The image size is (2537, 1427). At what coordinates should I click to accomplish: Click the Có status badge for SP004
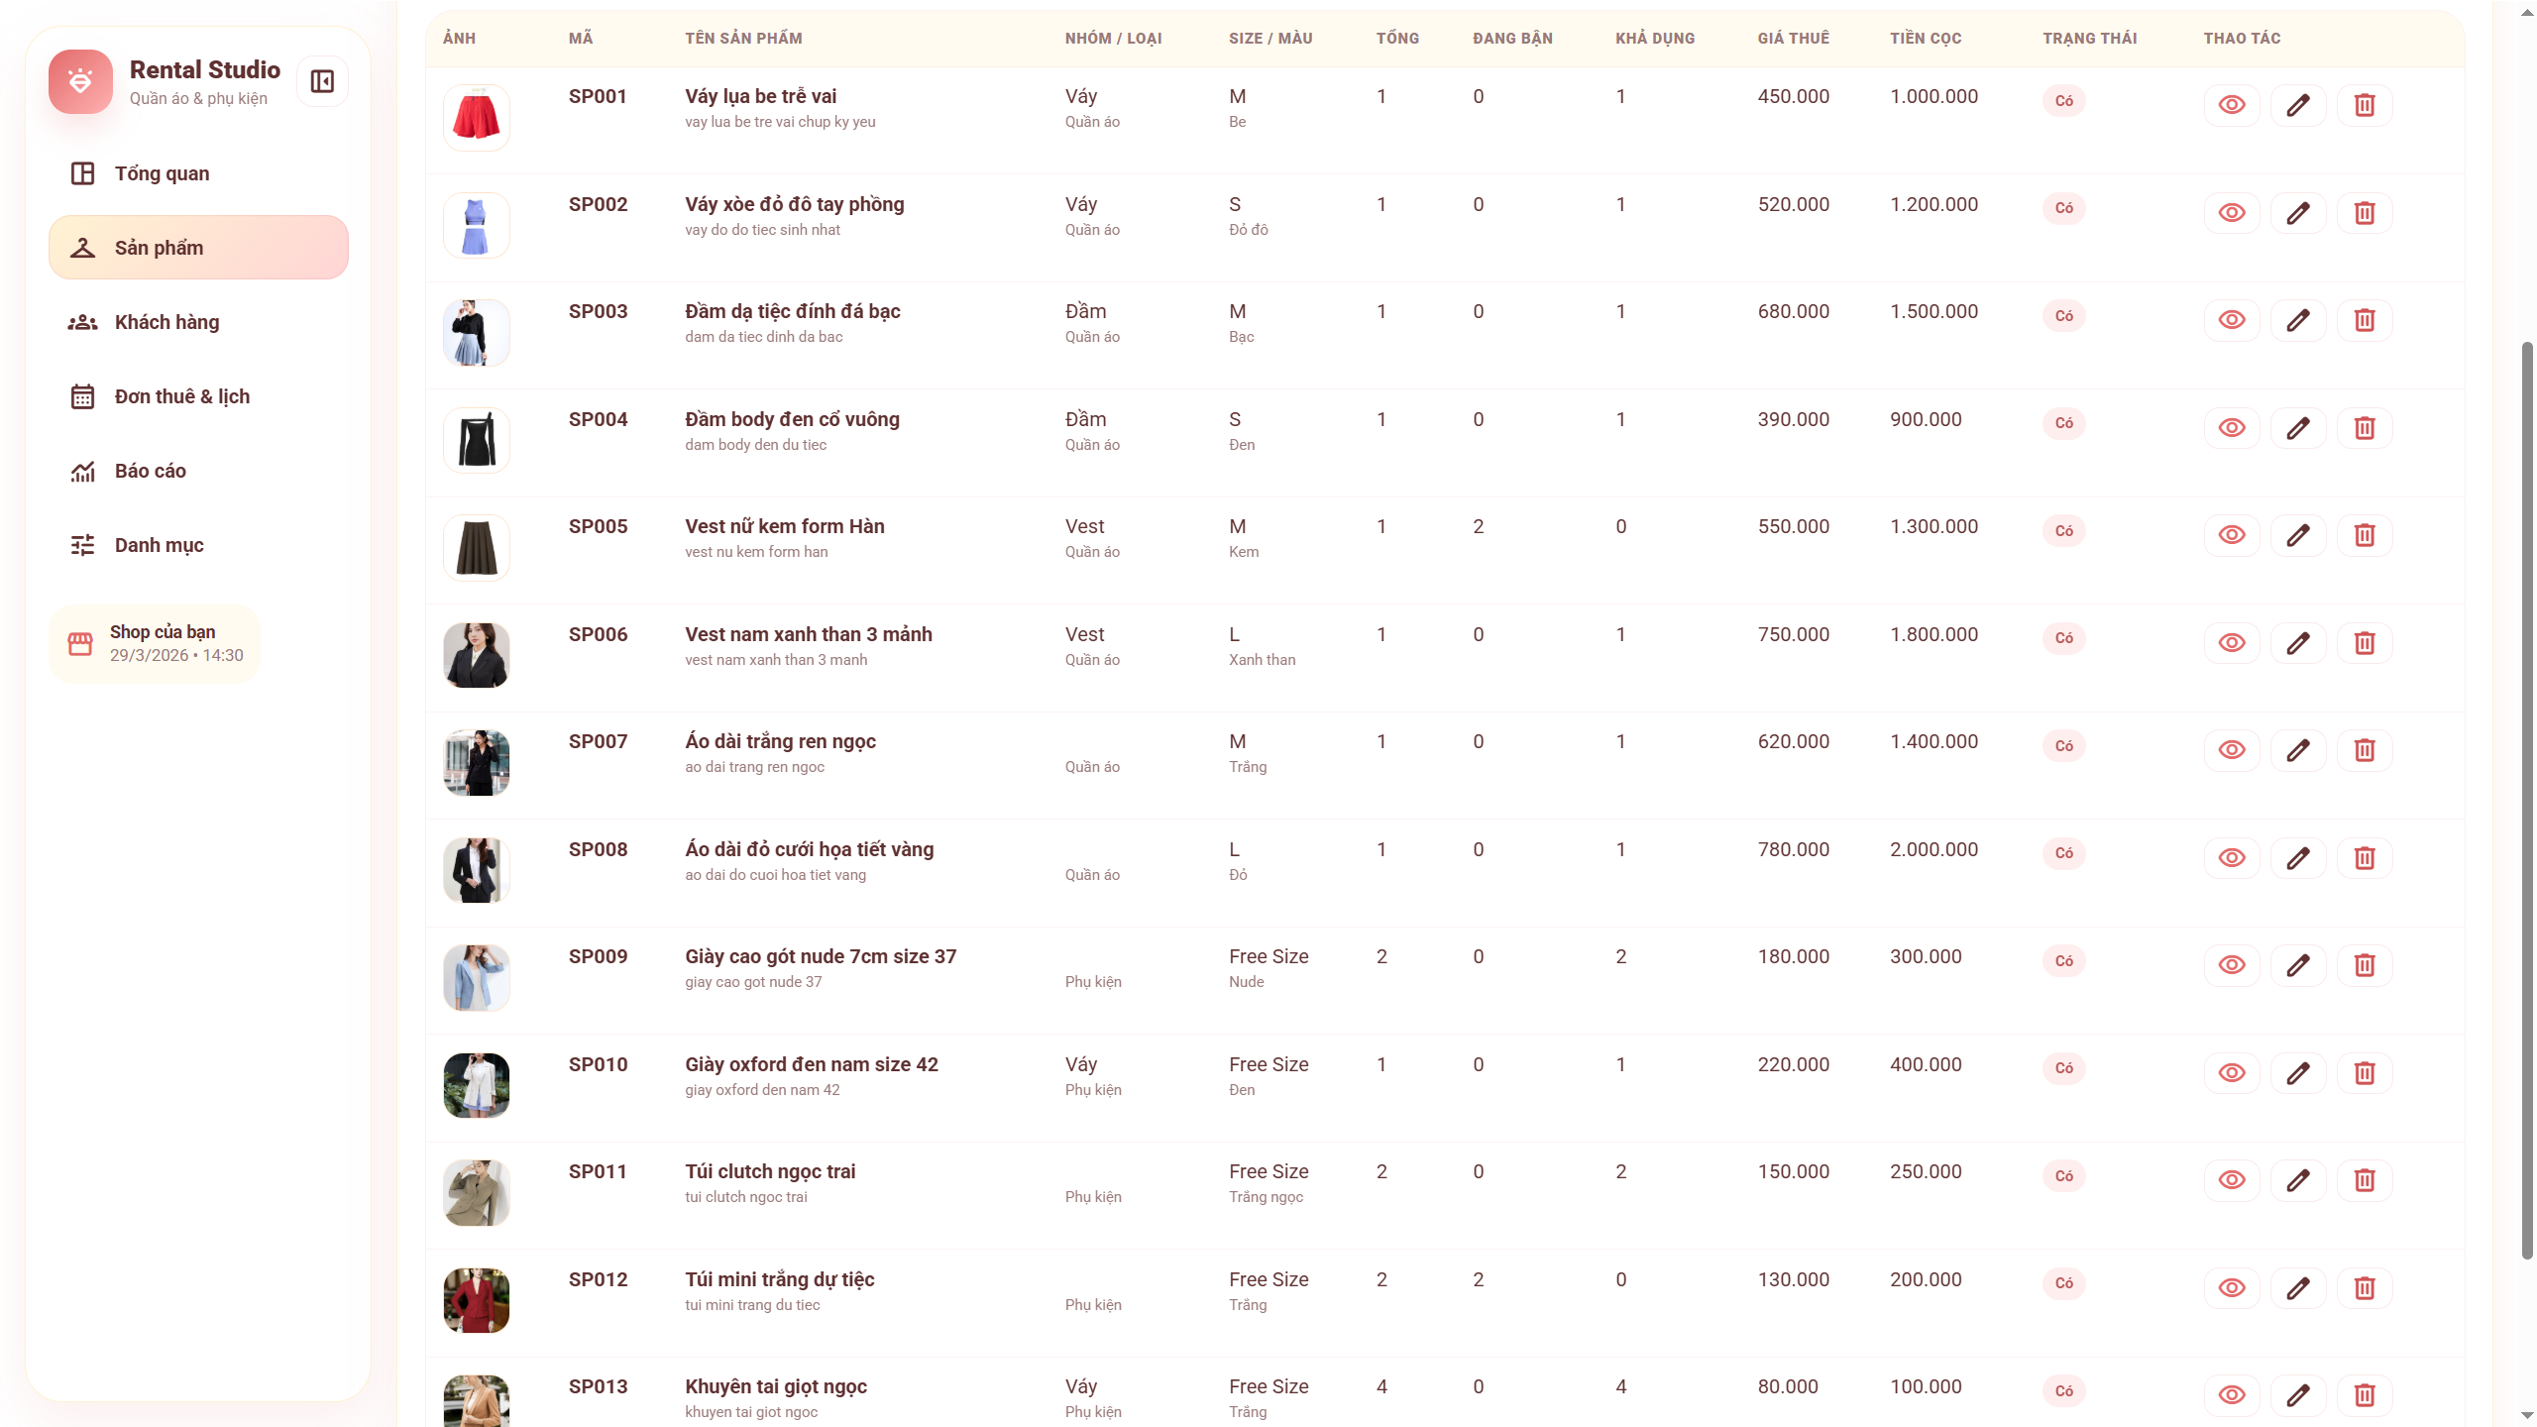(x=2064, y=423)
